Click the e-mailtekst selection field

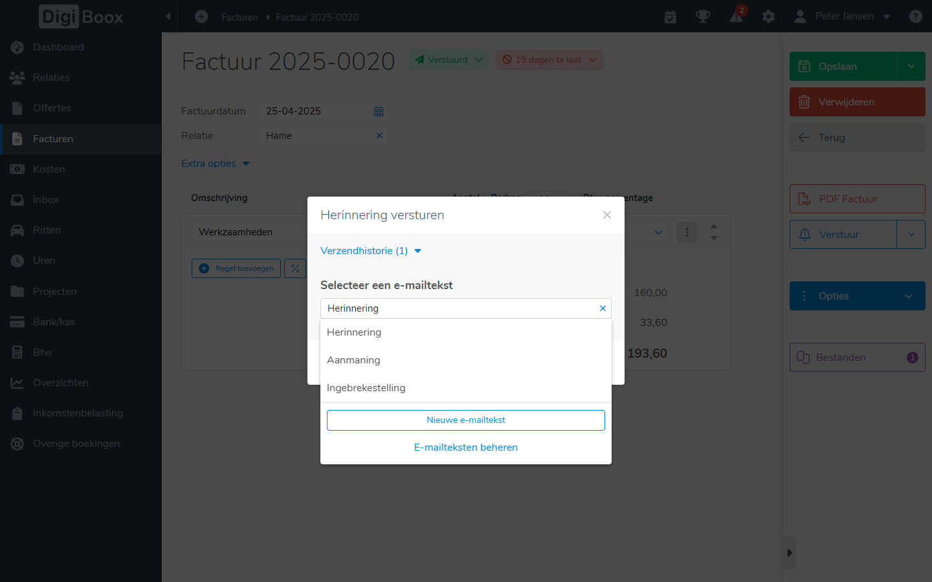[466, 308]
